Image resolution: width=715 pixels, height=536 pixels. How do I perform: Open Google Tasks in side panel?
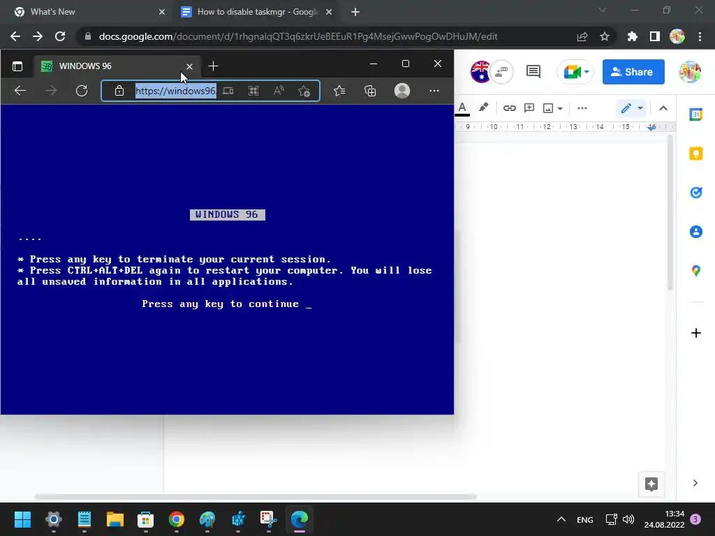coord(696,193)
